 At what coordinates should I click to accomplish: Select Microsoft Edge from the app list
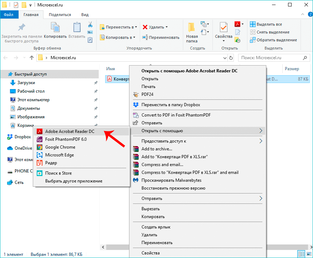(x=60, y=155)
